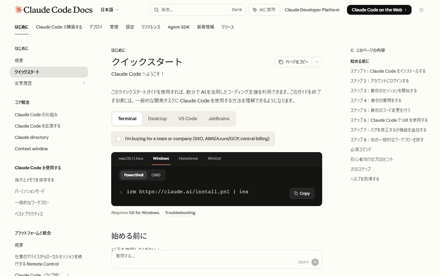Screen dimensions: 441x276
Task: Open 指示とメモリを保存する in sidebar
Action: tap(49, 180)
